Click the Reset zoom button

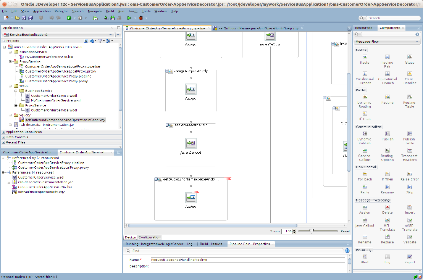(345, 231)
